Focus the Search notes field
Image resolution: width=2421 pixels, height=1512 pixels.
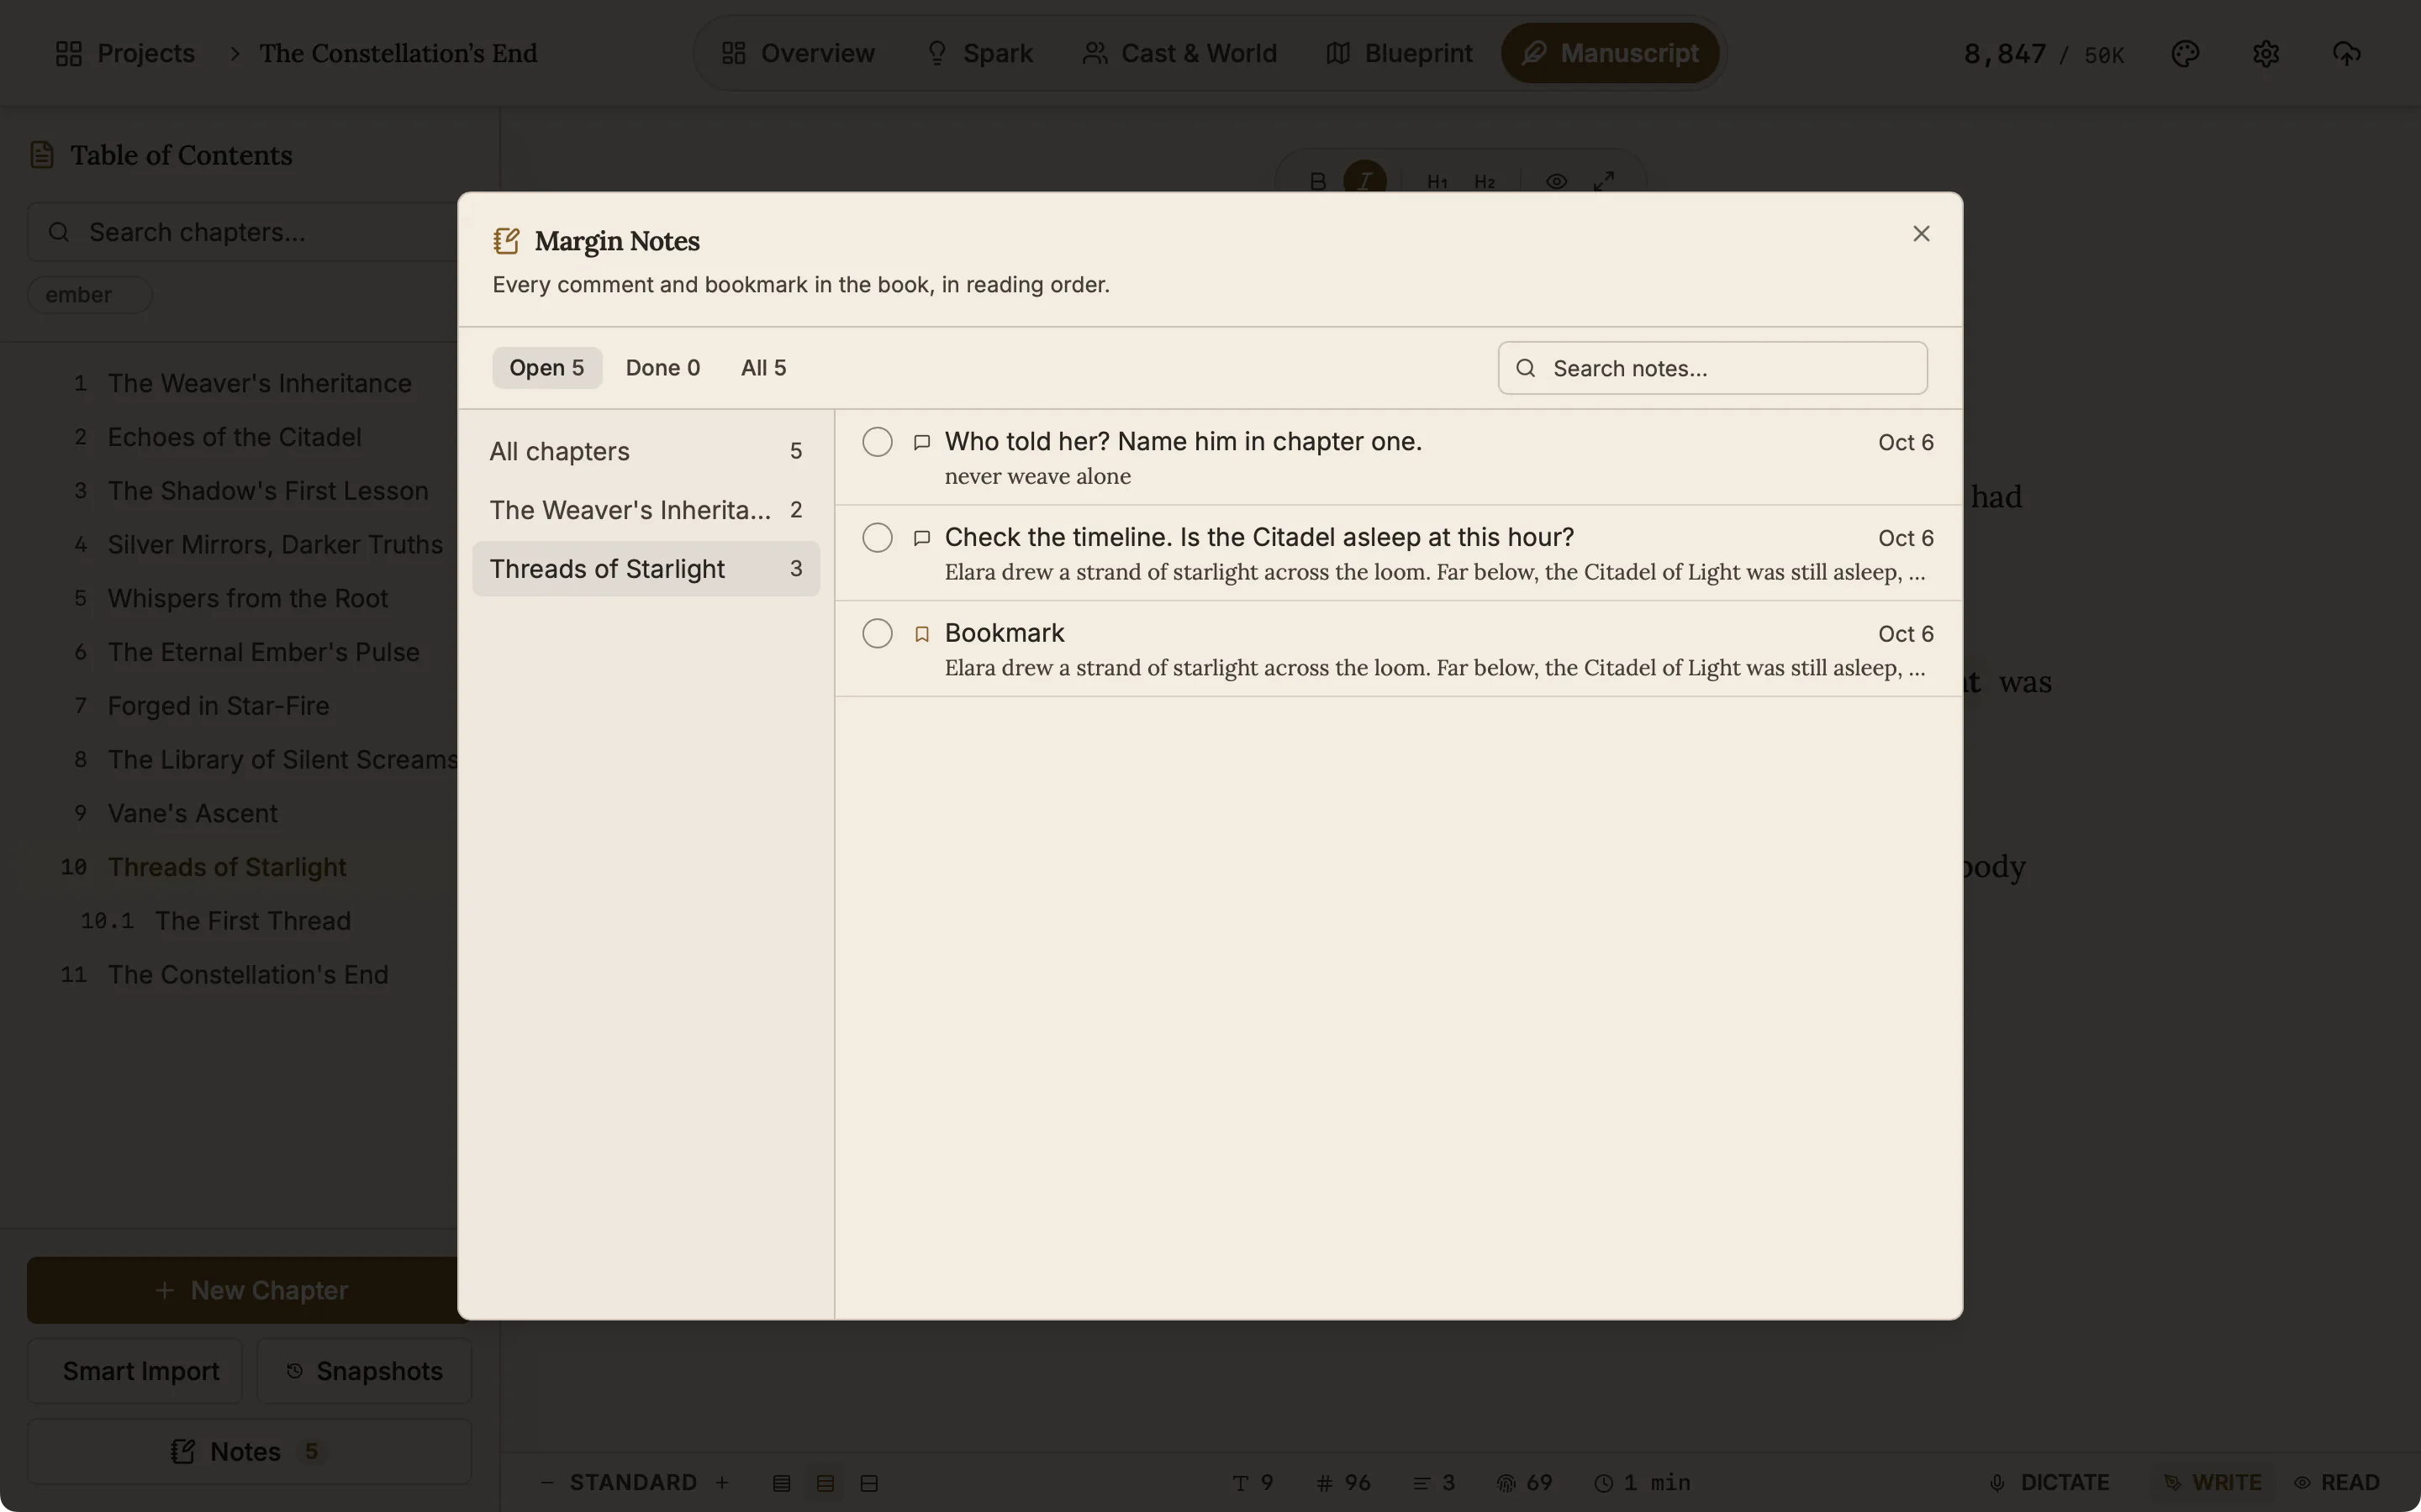pyautogui.click(x=1712, y=368)
